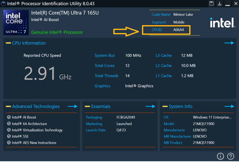This screenshot has width=239, height=162.
Task: Click the FCBGA2049 value
Action: pyautogui.click(x=126, y=117)
